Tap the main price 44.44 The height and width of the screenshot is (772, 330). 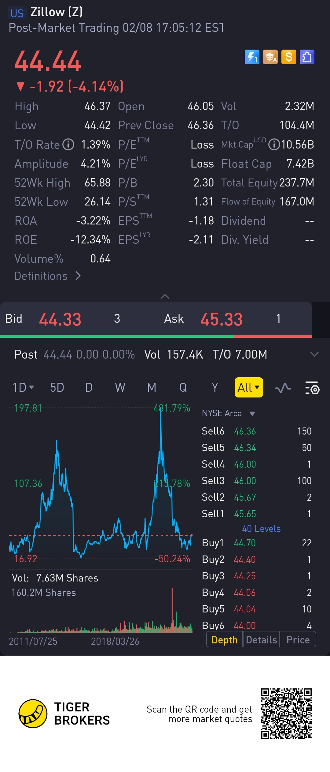(x=48, y=61)
